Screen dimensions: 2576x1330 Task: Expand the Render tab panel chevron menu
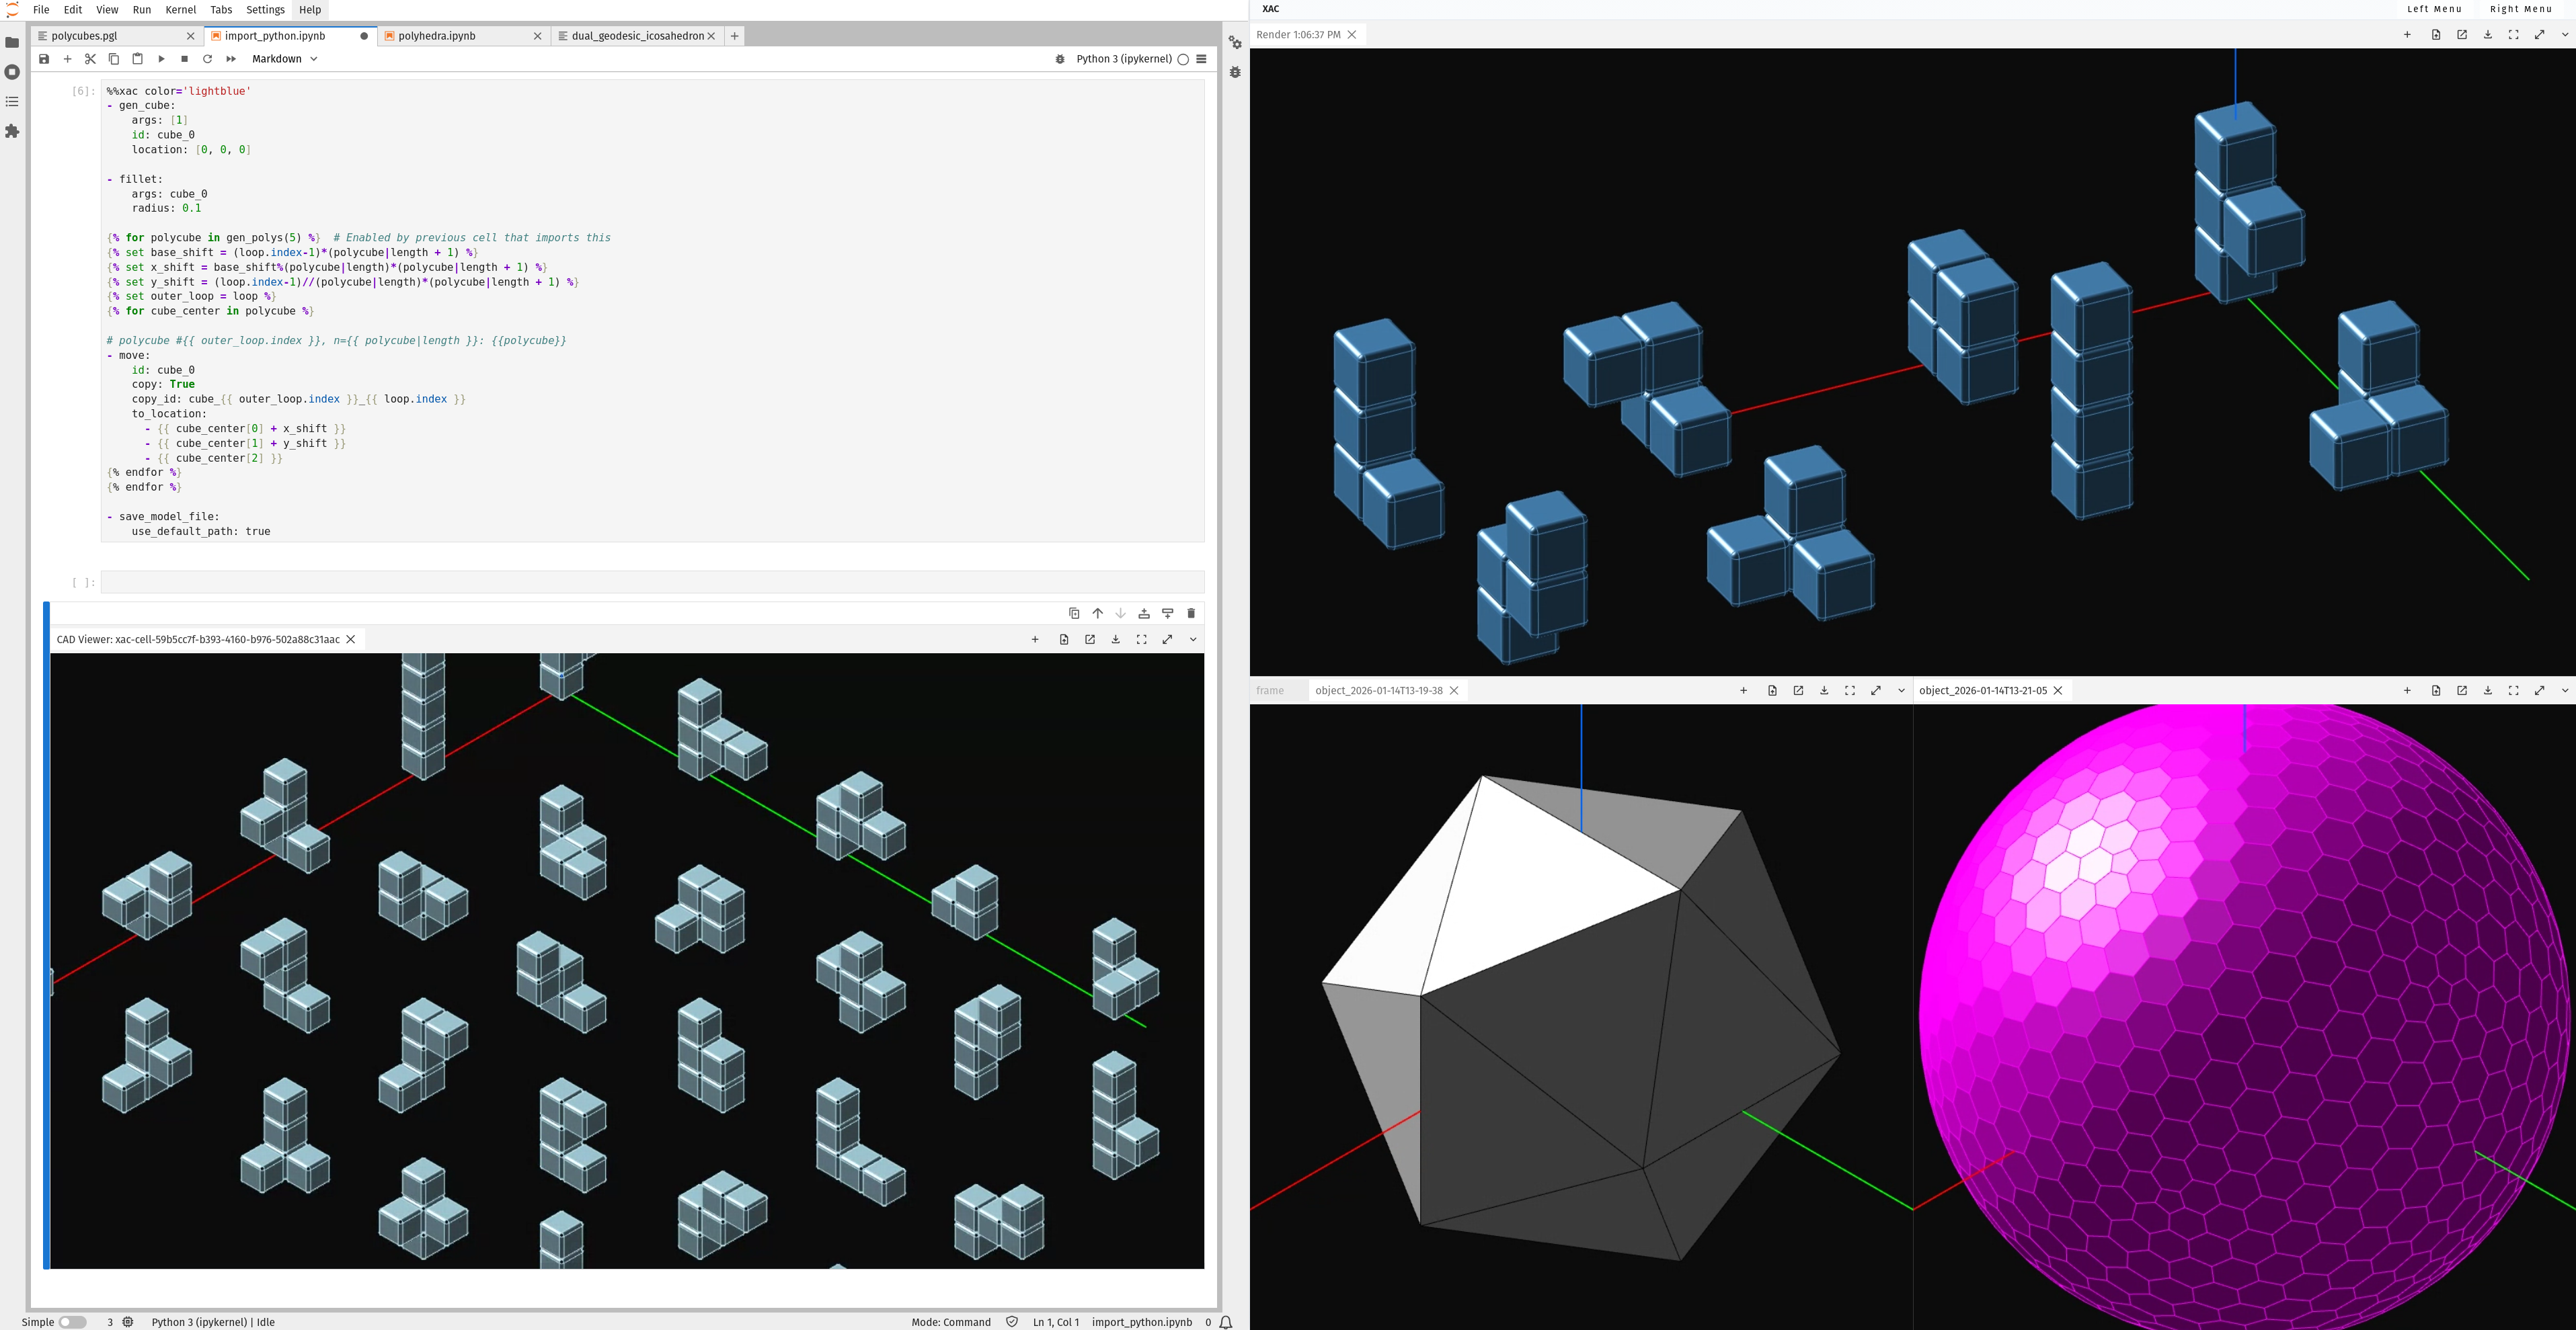point(2564,35)
